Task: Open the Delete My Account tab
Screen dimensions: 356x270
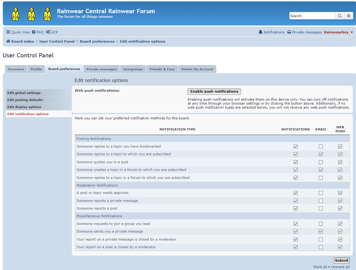Action: 197,69
